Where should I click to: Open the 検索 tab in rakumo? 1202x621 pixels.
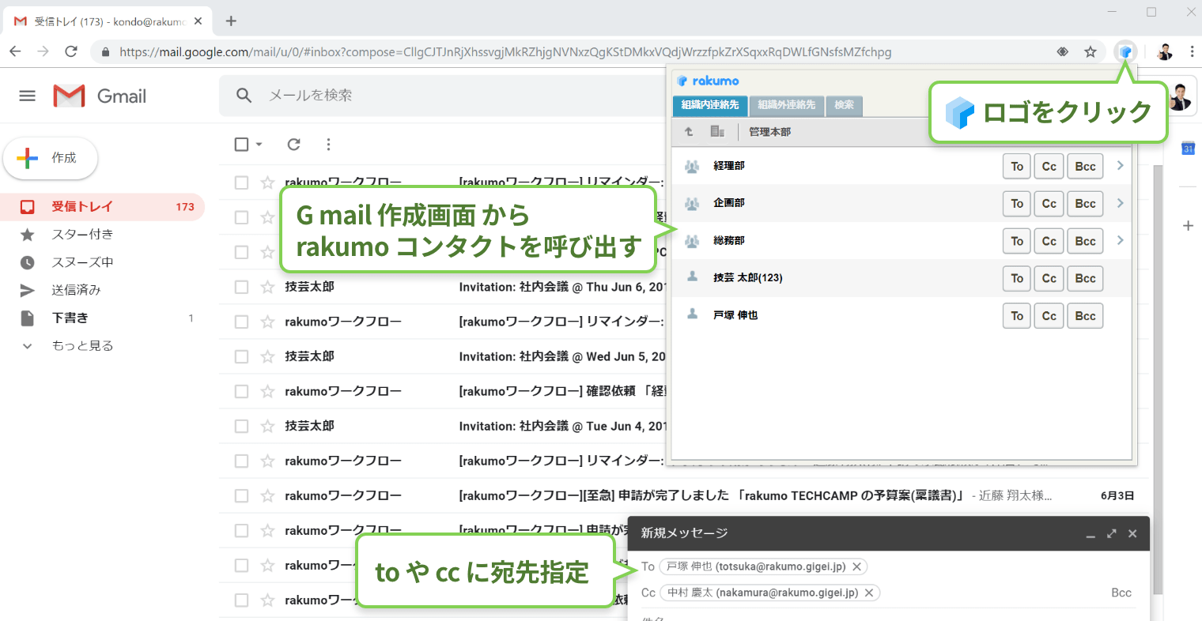click(844, 105)
